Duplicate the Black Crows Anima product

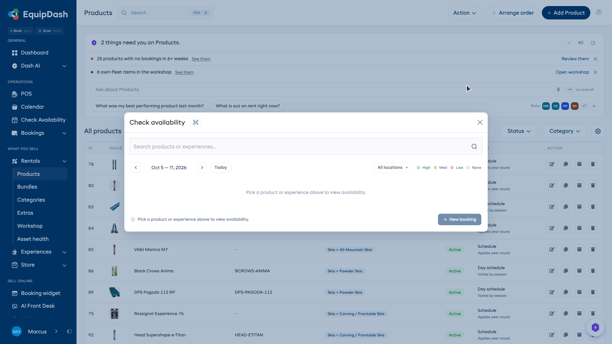566,271
